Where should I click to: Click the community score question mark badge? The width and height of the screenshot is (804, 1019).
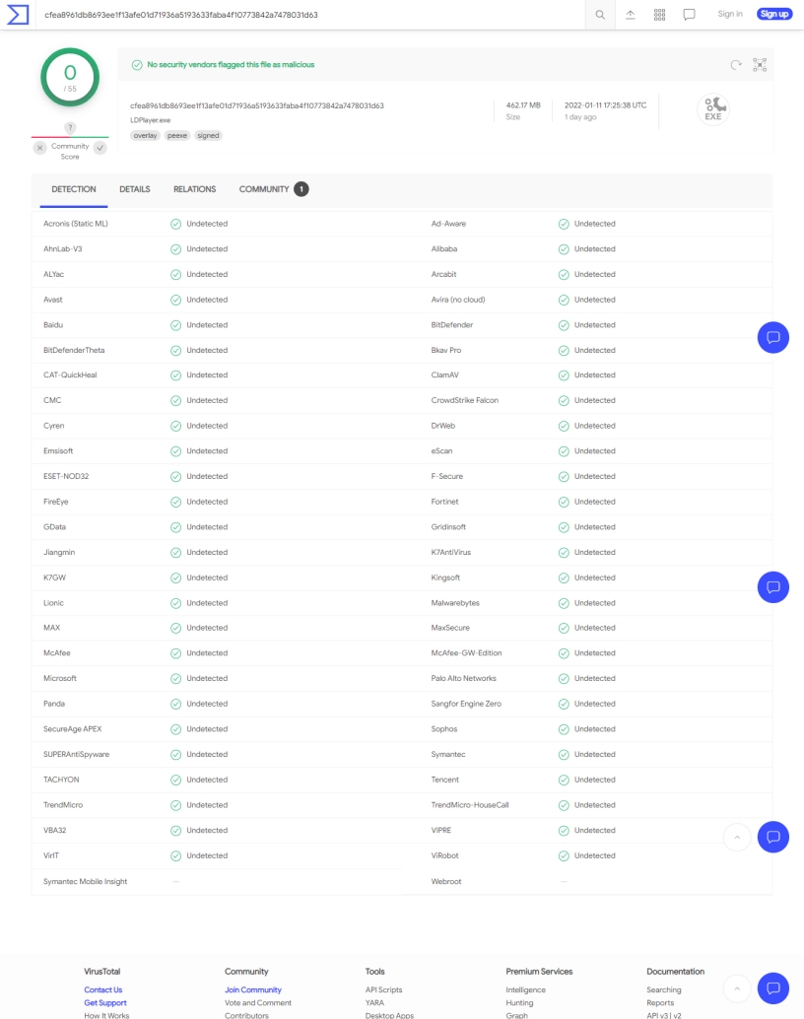coord(70,128)
